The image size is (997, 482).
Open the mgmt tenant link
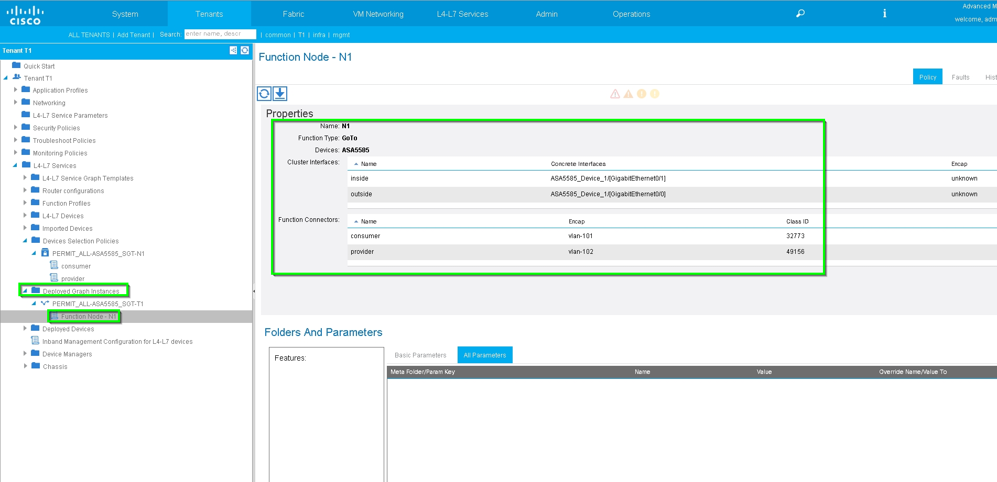pyautogui.click(x=341, y=35)
